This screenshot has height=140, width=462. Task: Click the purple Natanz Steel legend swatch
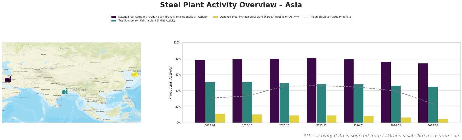[x=114, y=17]
